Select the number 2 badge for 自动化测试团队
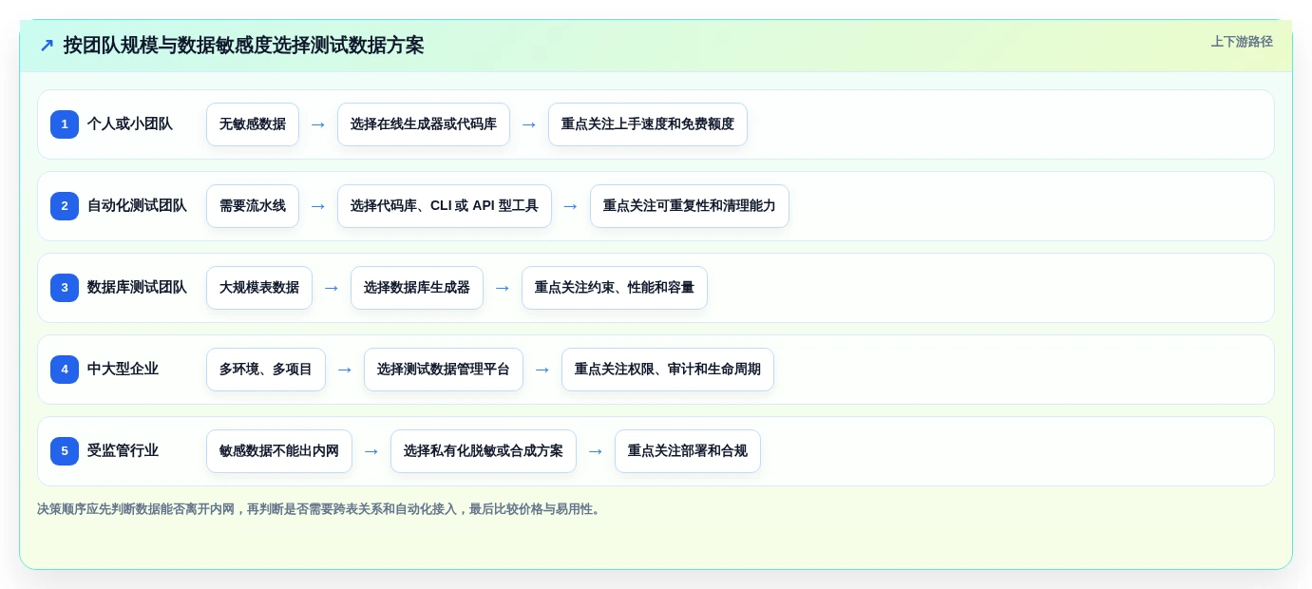Viewport: 1312px width, 589px height. point(65,206)
